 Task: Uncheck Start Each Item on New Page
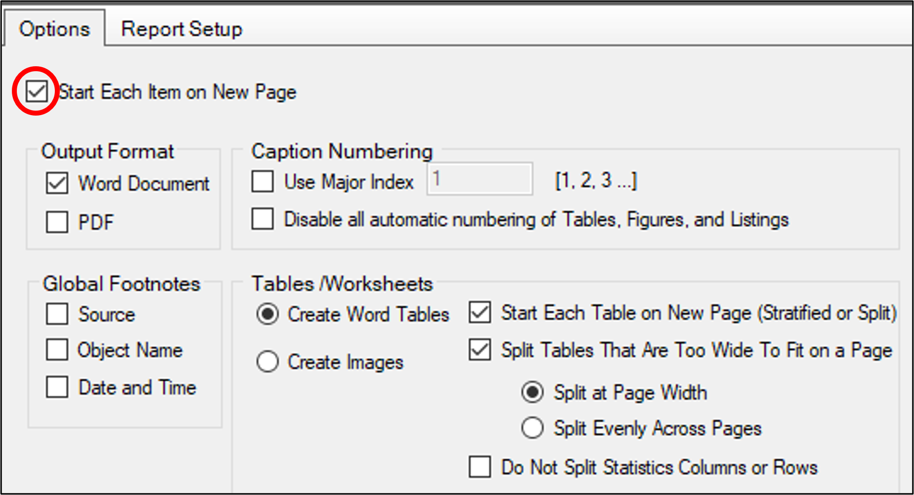(37, 92)
